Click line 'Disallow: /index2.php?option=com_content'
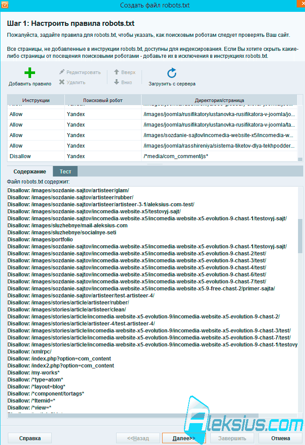The image size is (305, 445). point(61,366)
